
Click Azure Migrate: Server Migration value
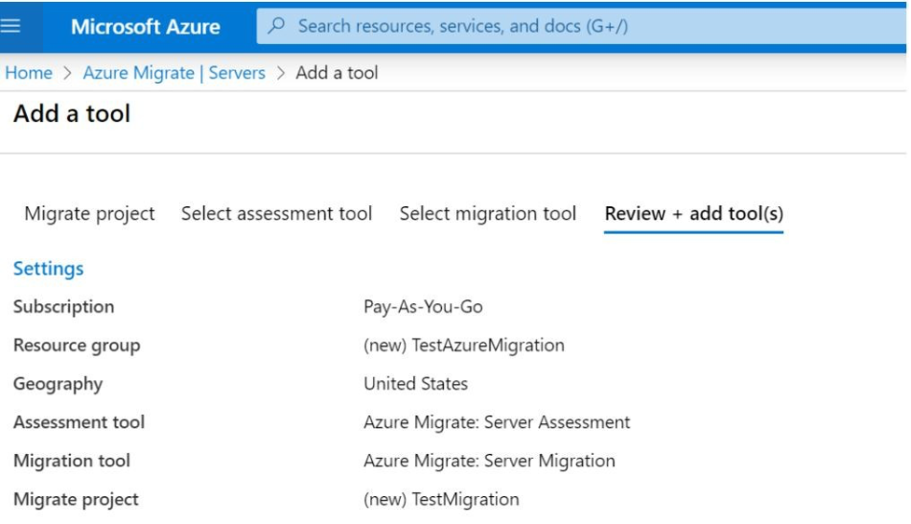(x=490, y=462)
